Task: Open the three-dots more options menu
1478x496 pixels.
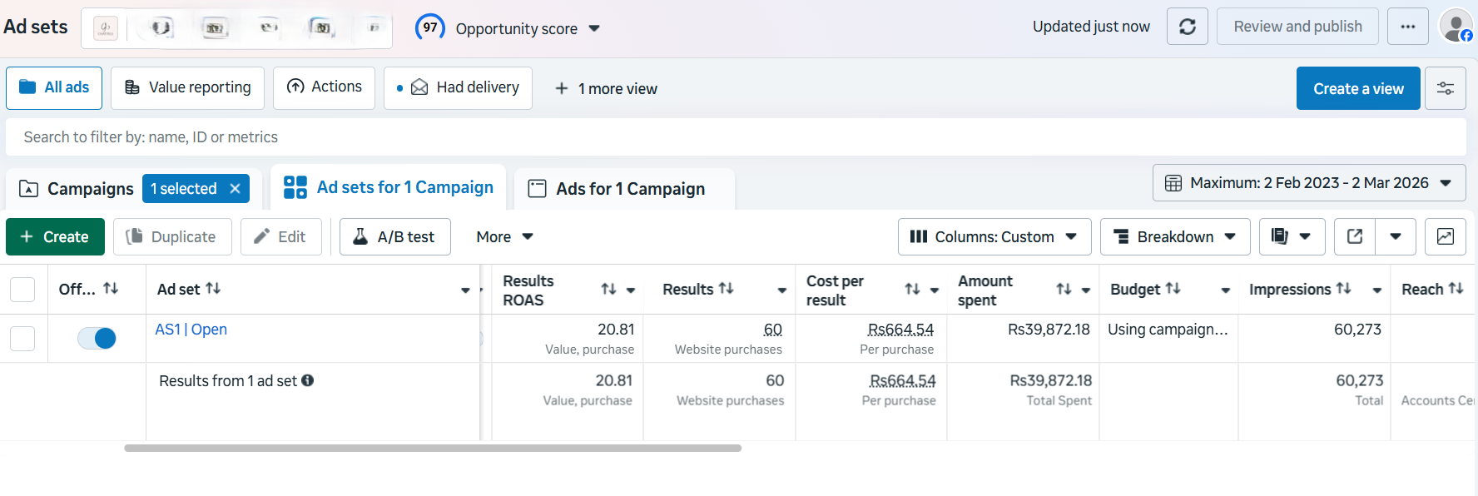Action: 1407,27
